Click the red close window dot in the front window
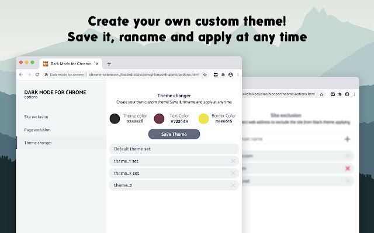The image size is (374, 233). click(x=21, y=62)
